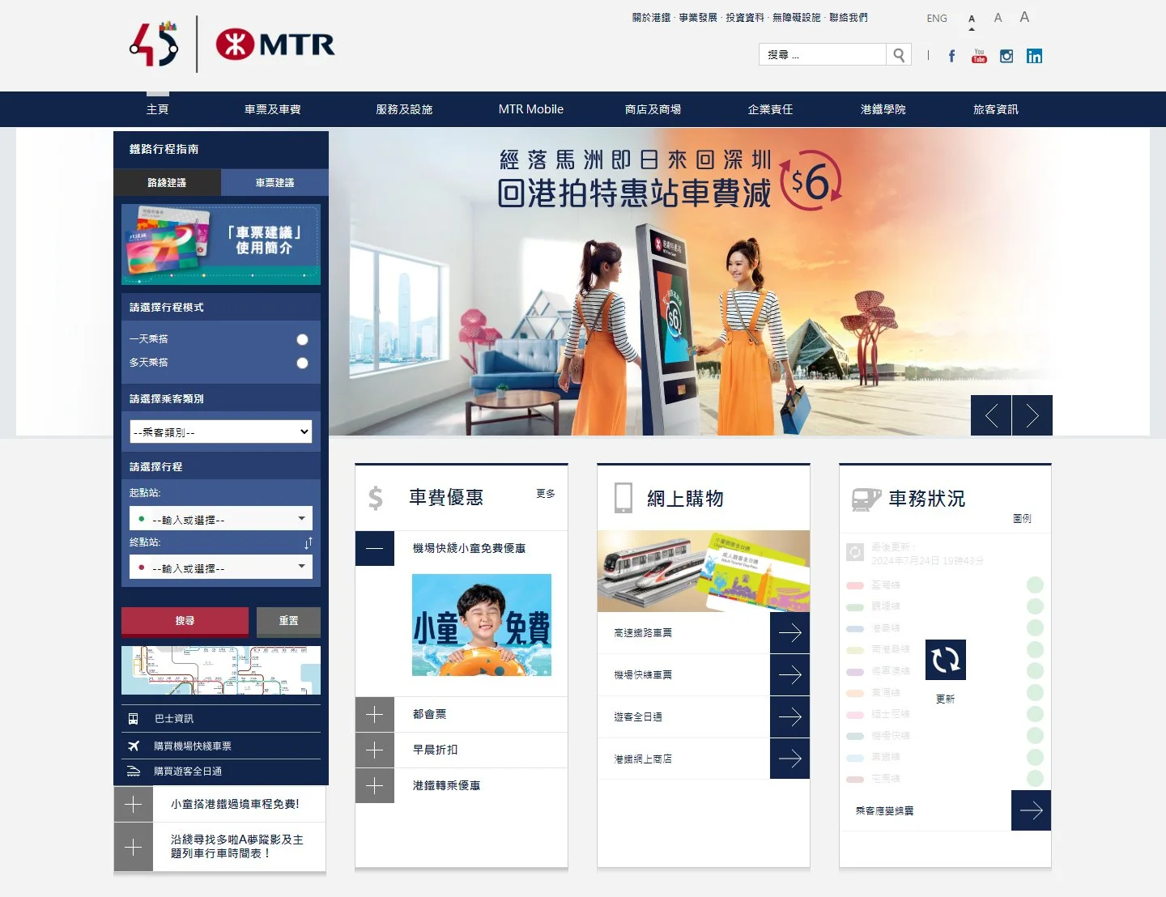Click the 重置 reset button
Viewport: 1166px width, 897px height.
[288, 621]
